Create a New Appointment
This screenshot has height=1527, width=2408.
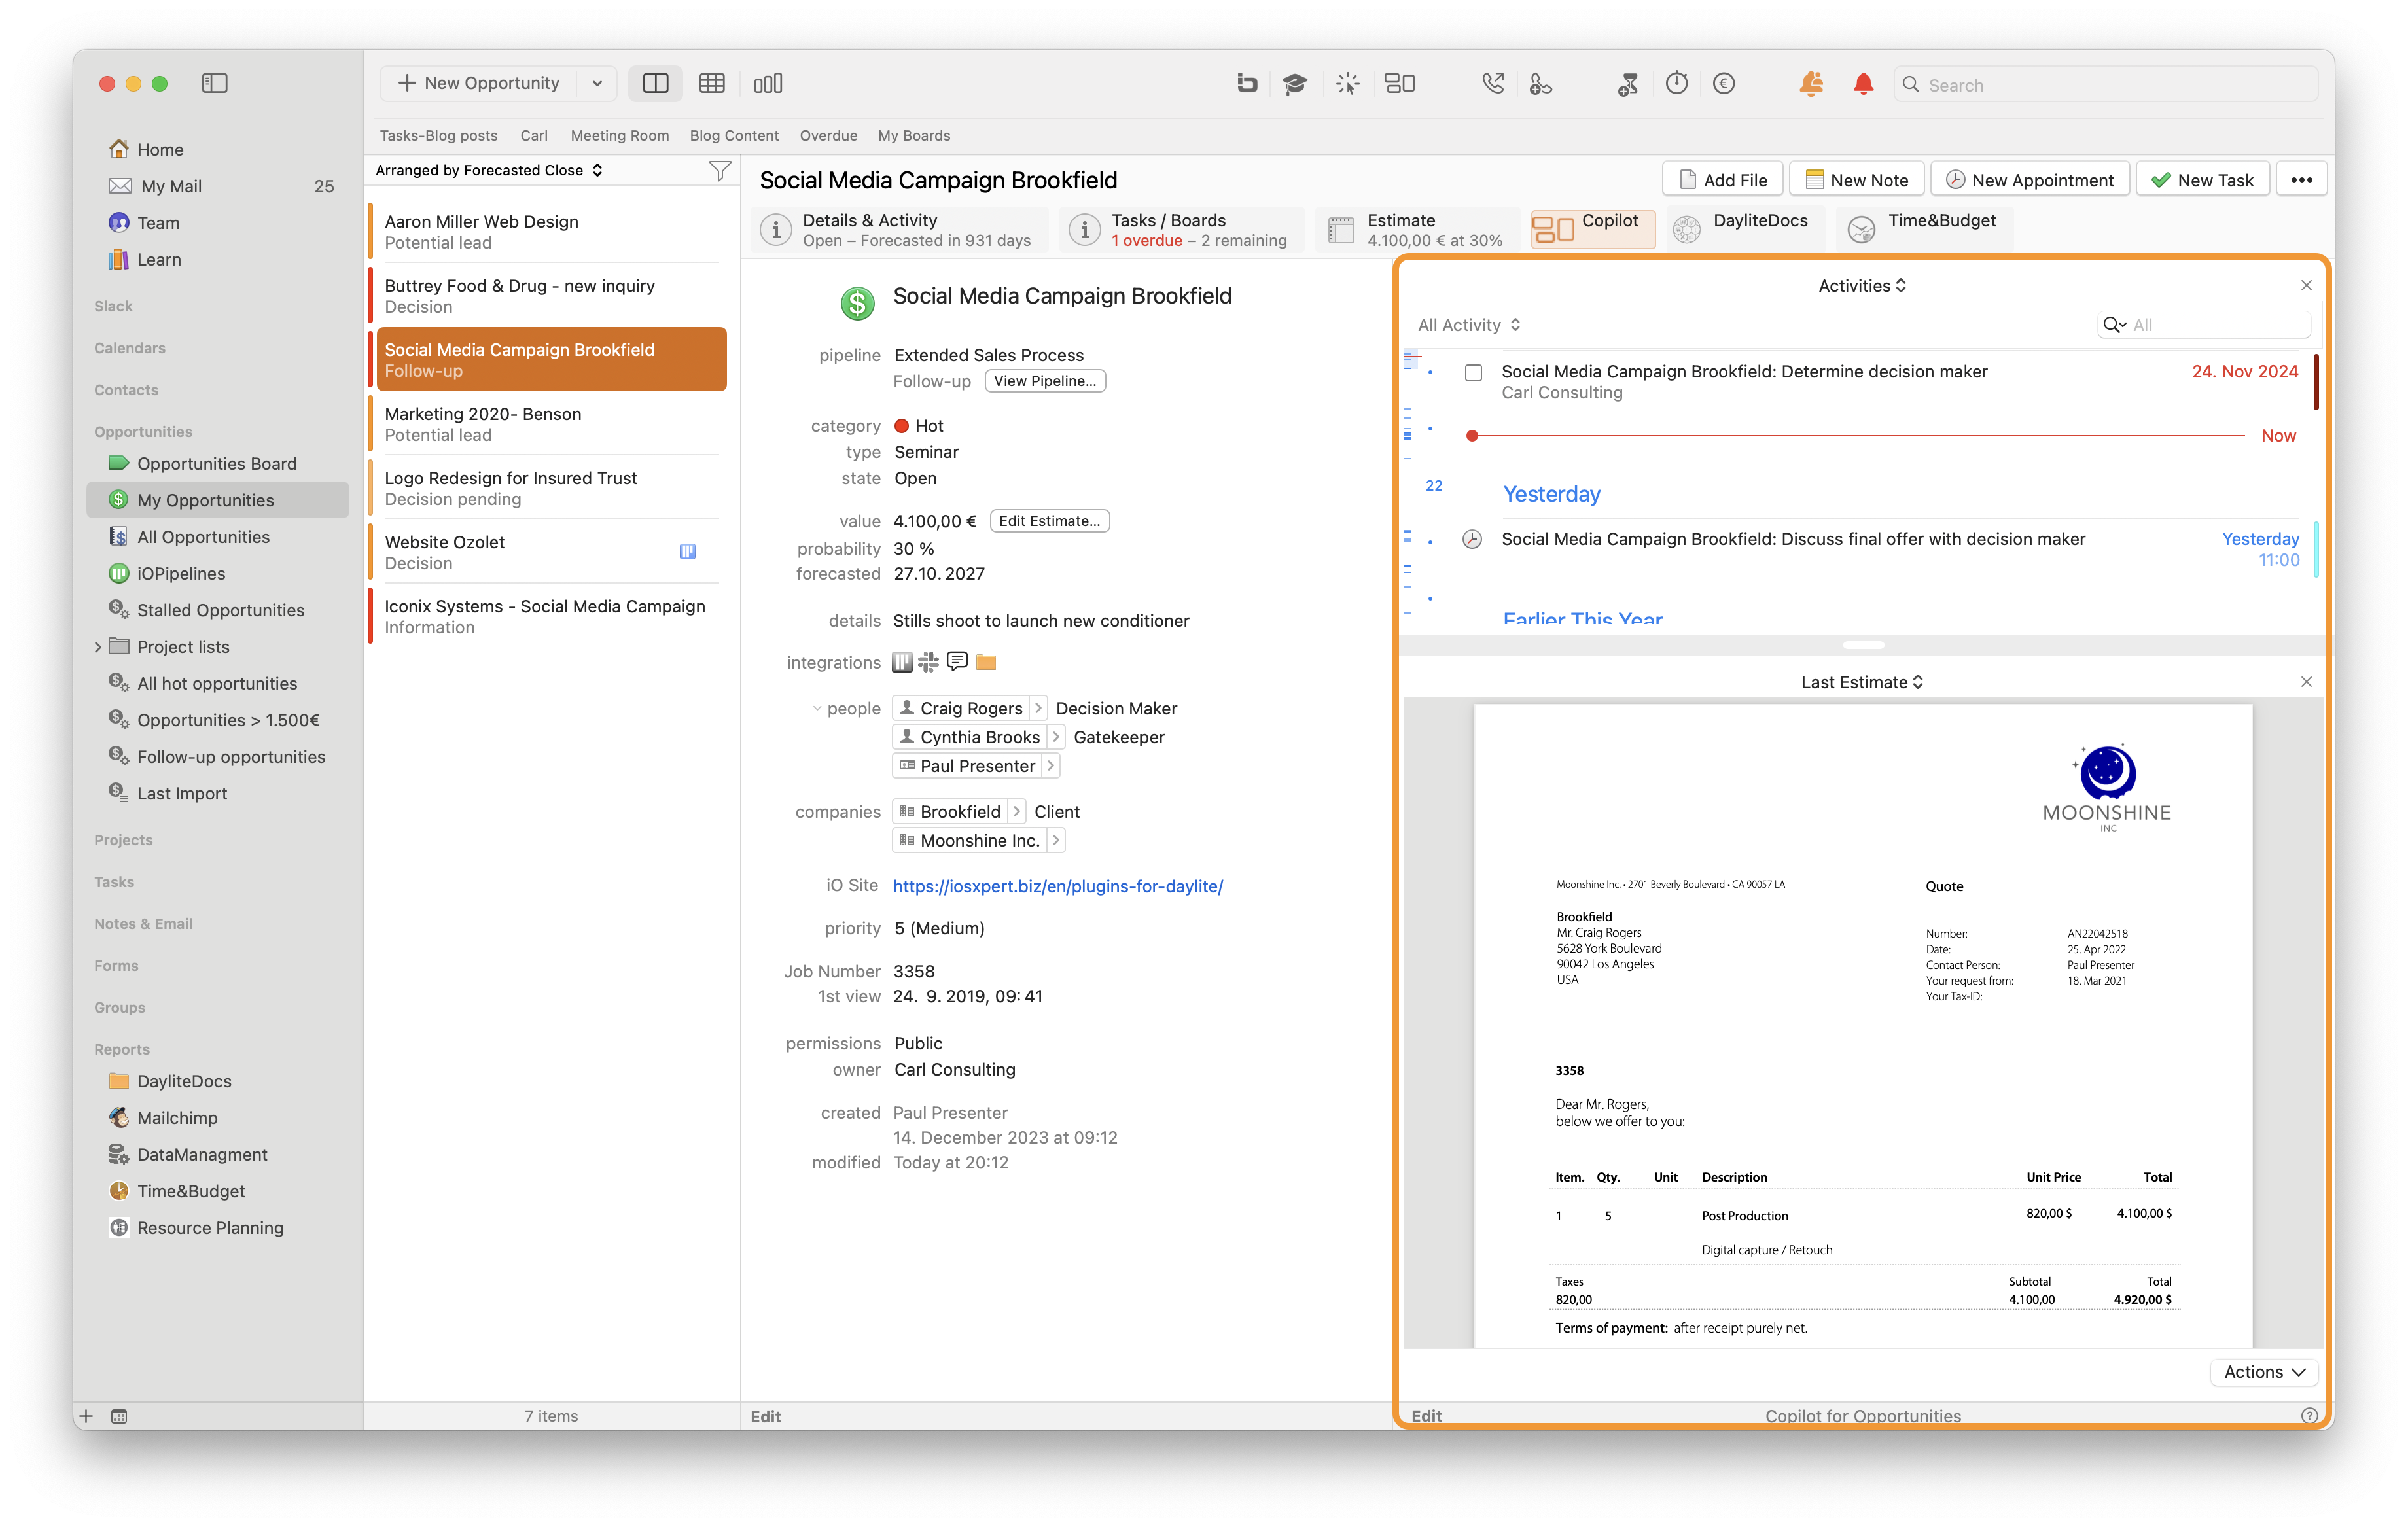click(x=2030, y=180)
